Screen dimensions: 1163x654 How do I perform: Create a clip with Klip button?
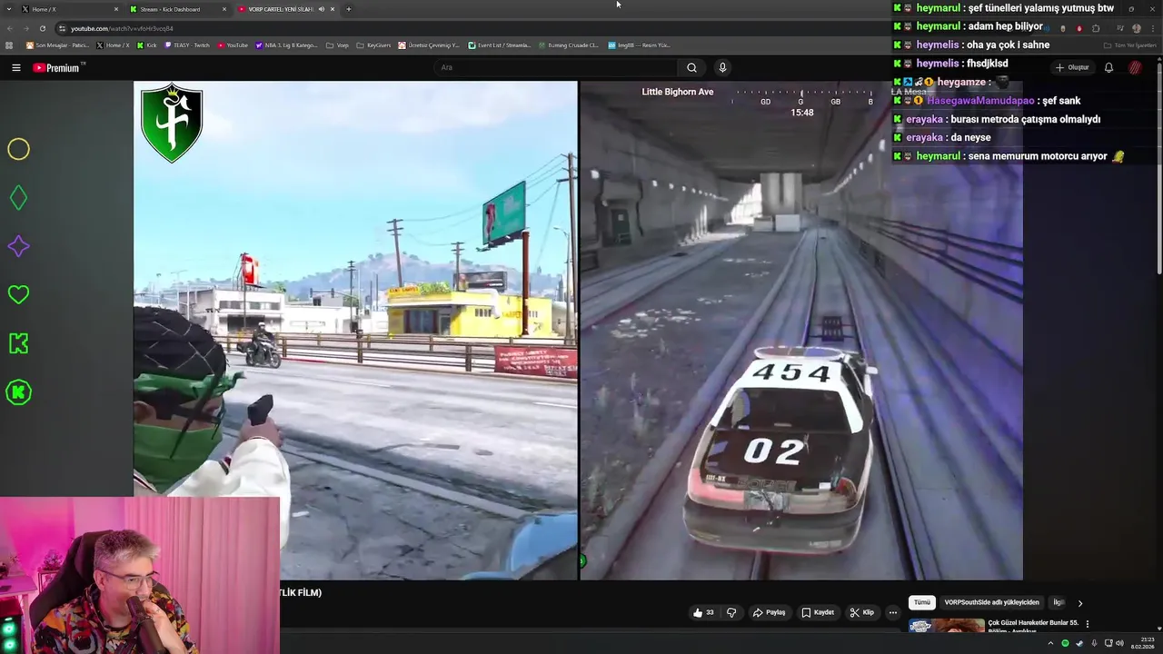click(862, 612)
